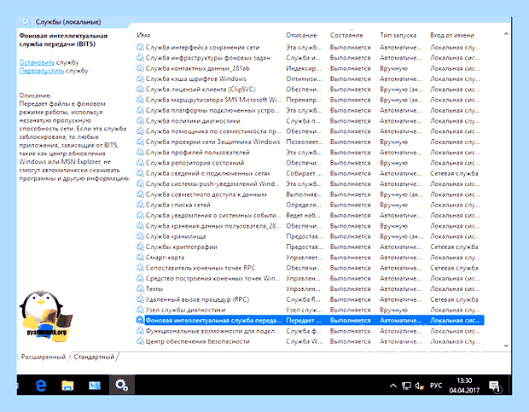This screenshot has width=529, height=412.
Task: Click gear icon of Служба интерфейса сохранения сети
Action: (140, 47)
